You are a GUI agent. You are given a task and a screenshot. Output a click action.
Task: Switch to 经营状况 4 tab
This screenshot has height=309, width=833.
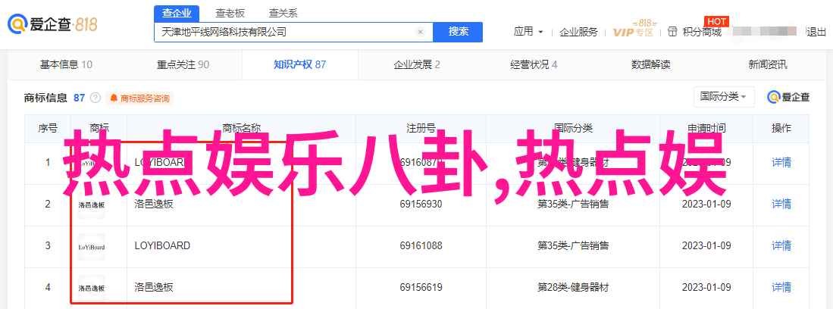tap(534, 65)
